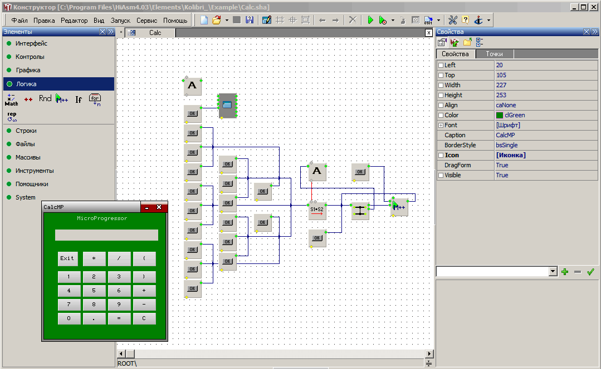The width and height of the screenshot is (601, 369).
Task: Click the clGreen color swatch
Action: click(x=500, y=116)
